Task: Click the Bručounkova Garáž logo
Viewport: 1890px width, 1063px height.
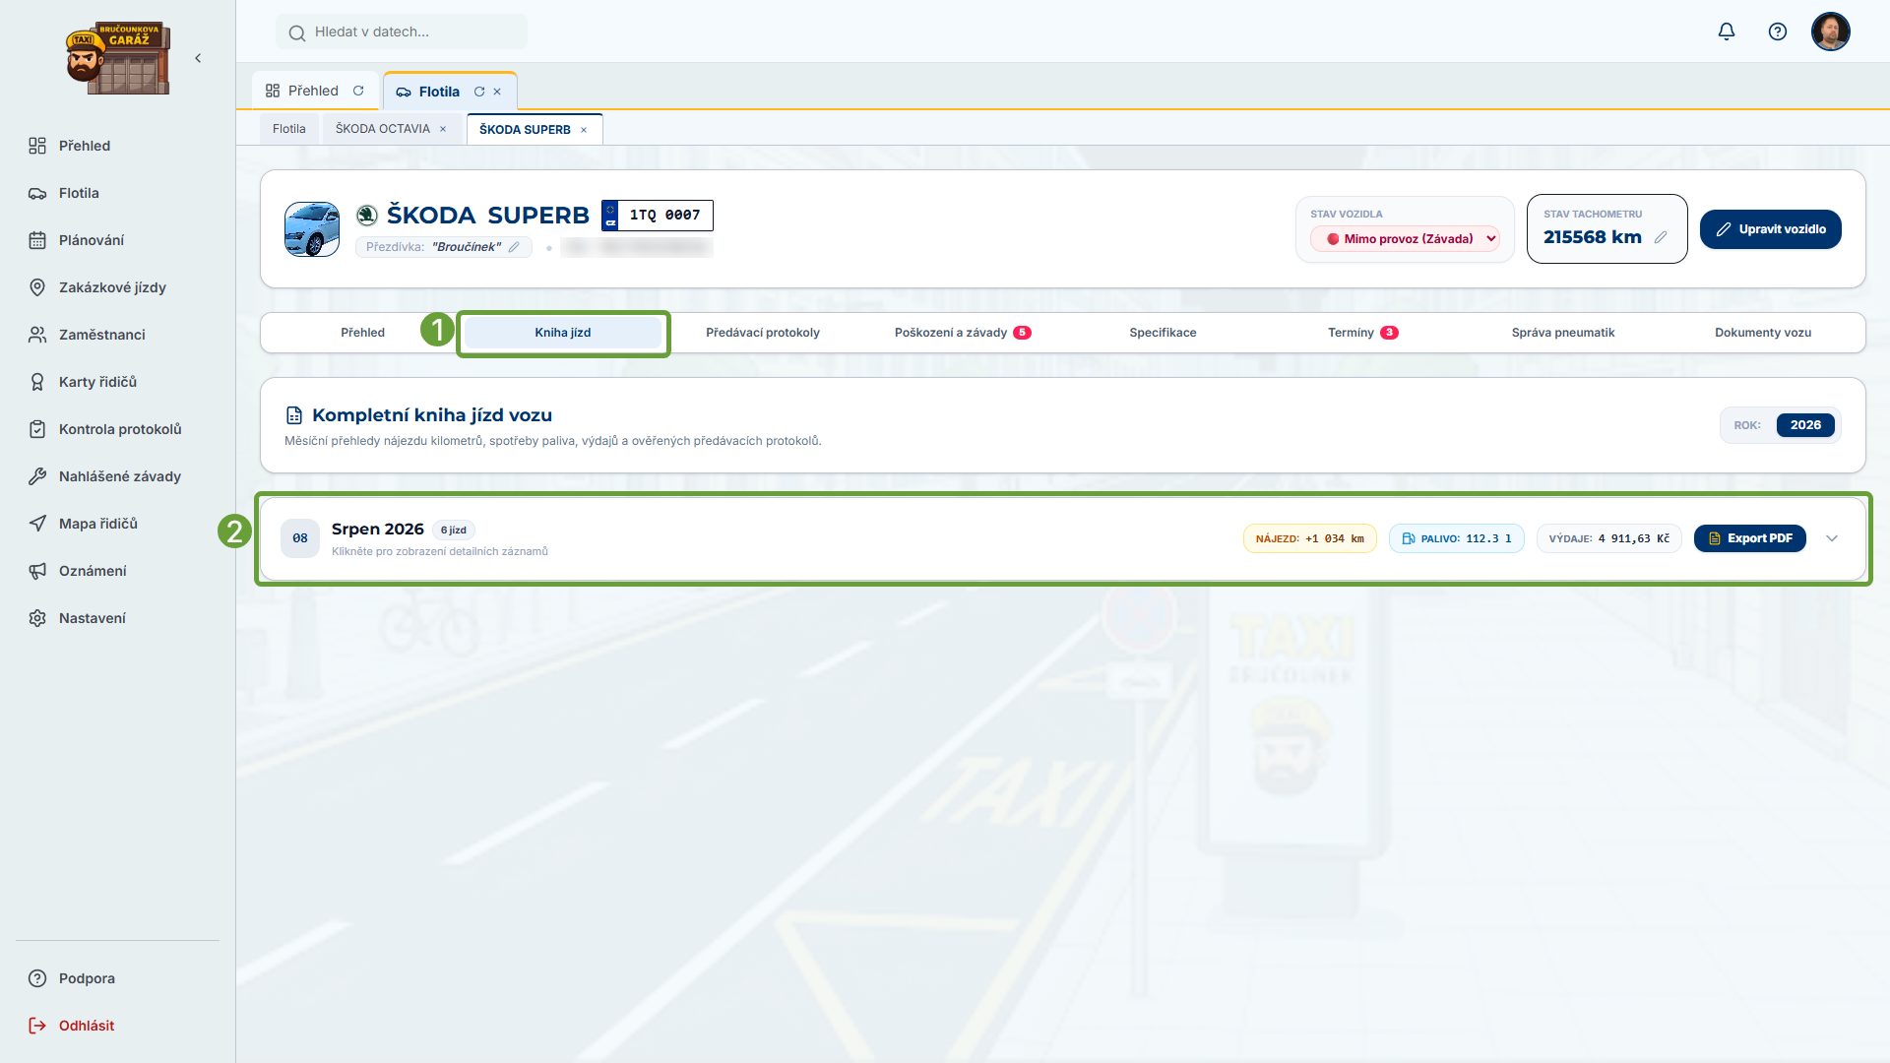Action: point(118,58)
